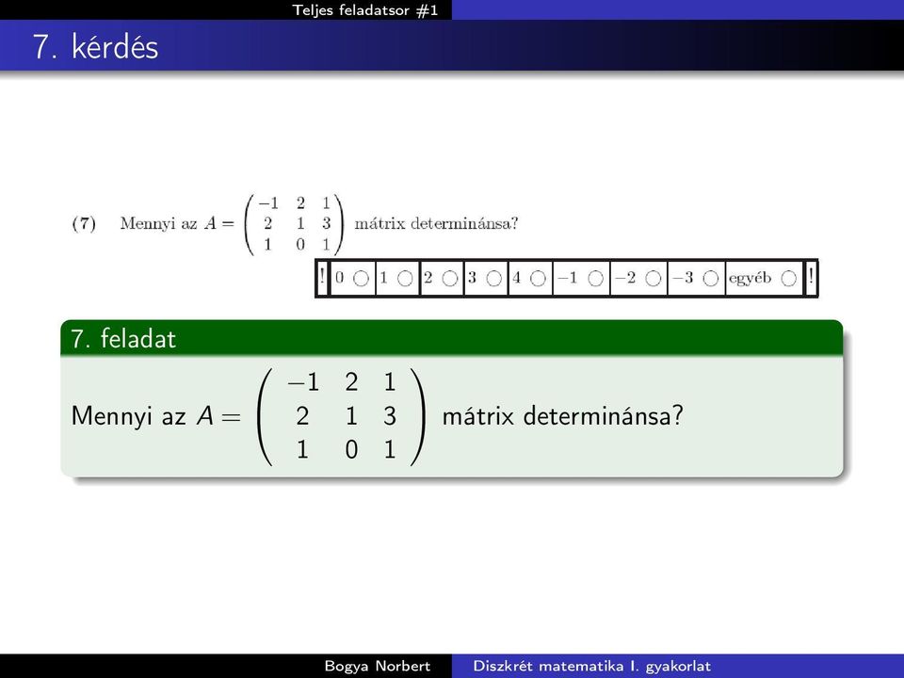Click the 'Teljes feladatsor #1' header section

(365, 9)
